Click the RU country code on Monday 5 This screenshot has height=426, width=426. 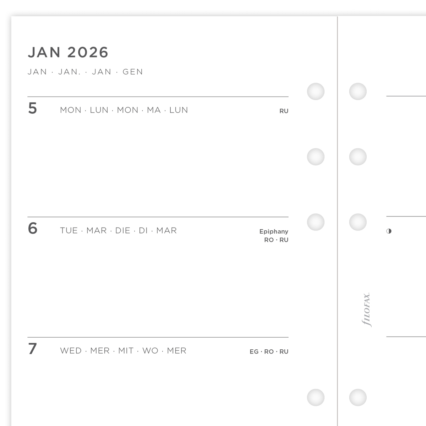pyautogui.click(x=284, y=111)
